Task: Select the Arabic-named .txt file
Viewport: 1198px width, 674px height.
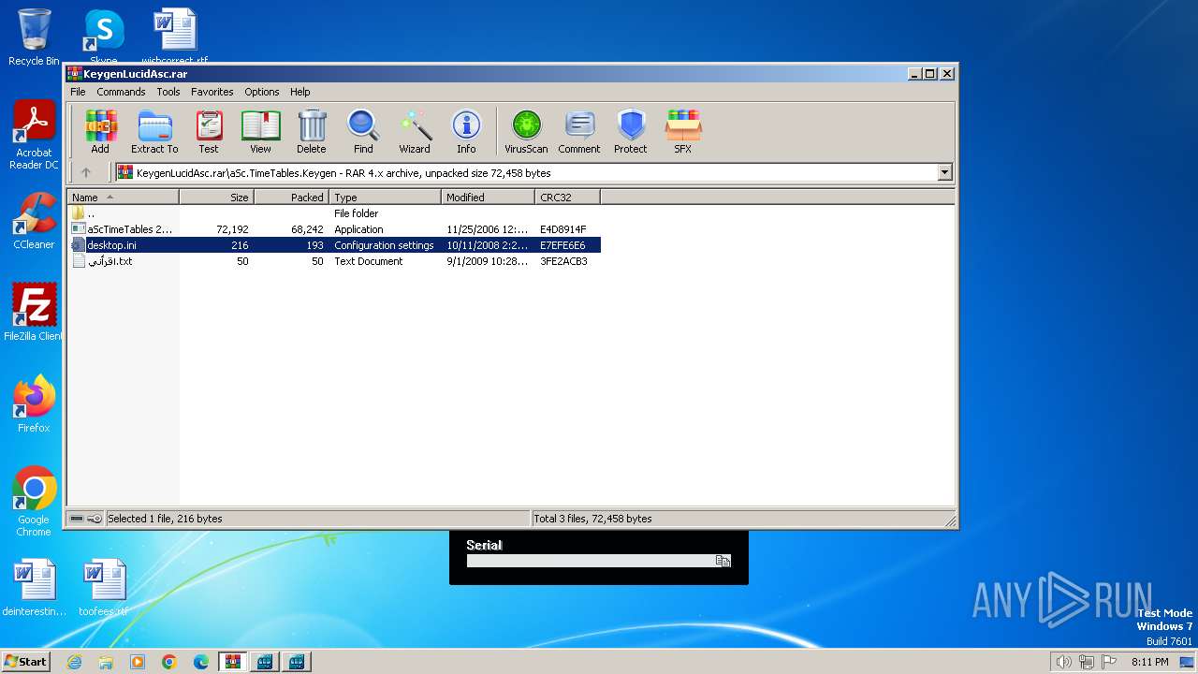Action: (334, 261)
